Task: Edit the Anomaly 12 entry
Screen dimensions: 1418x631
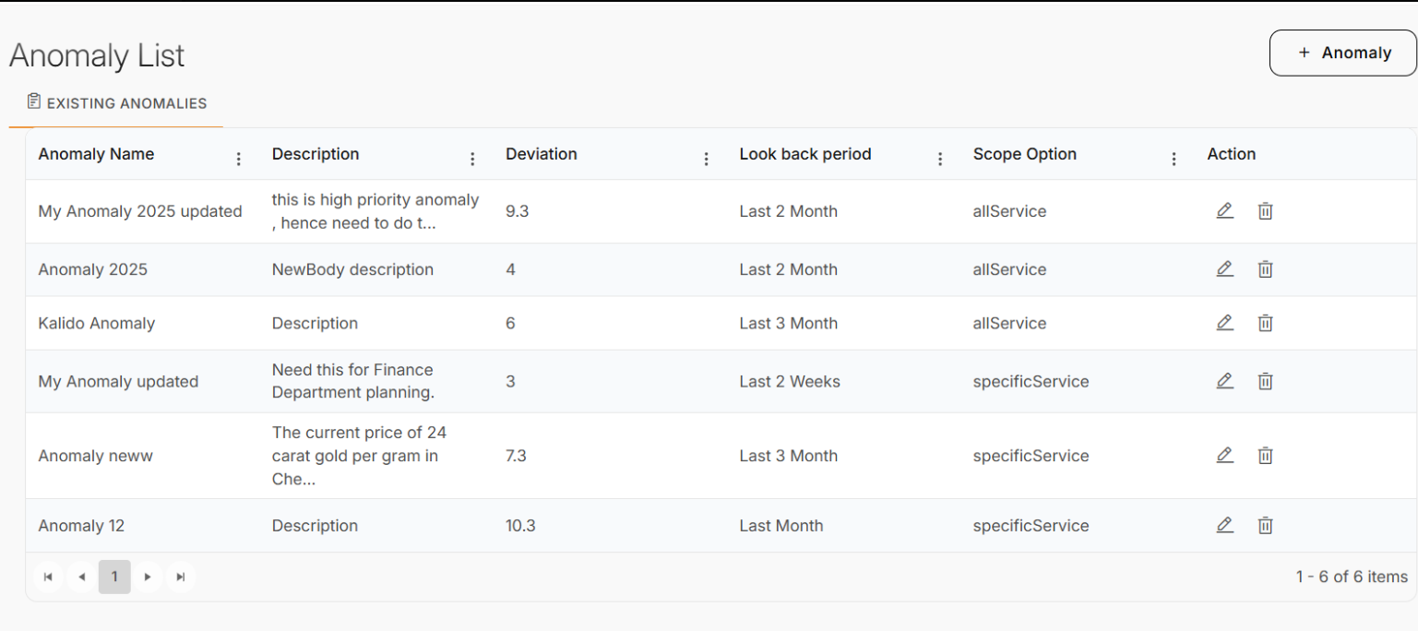Action: 1224,526
